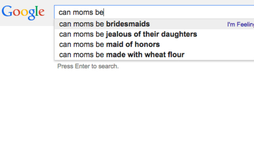
Task: Click the yellow o in Google logo
Action: coord(24,12)
